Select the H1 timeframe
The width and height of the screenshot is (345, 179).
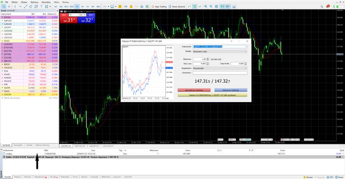pyautogui.click(x=77, y=7)
